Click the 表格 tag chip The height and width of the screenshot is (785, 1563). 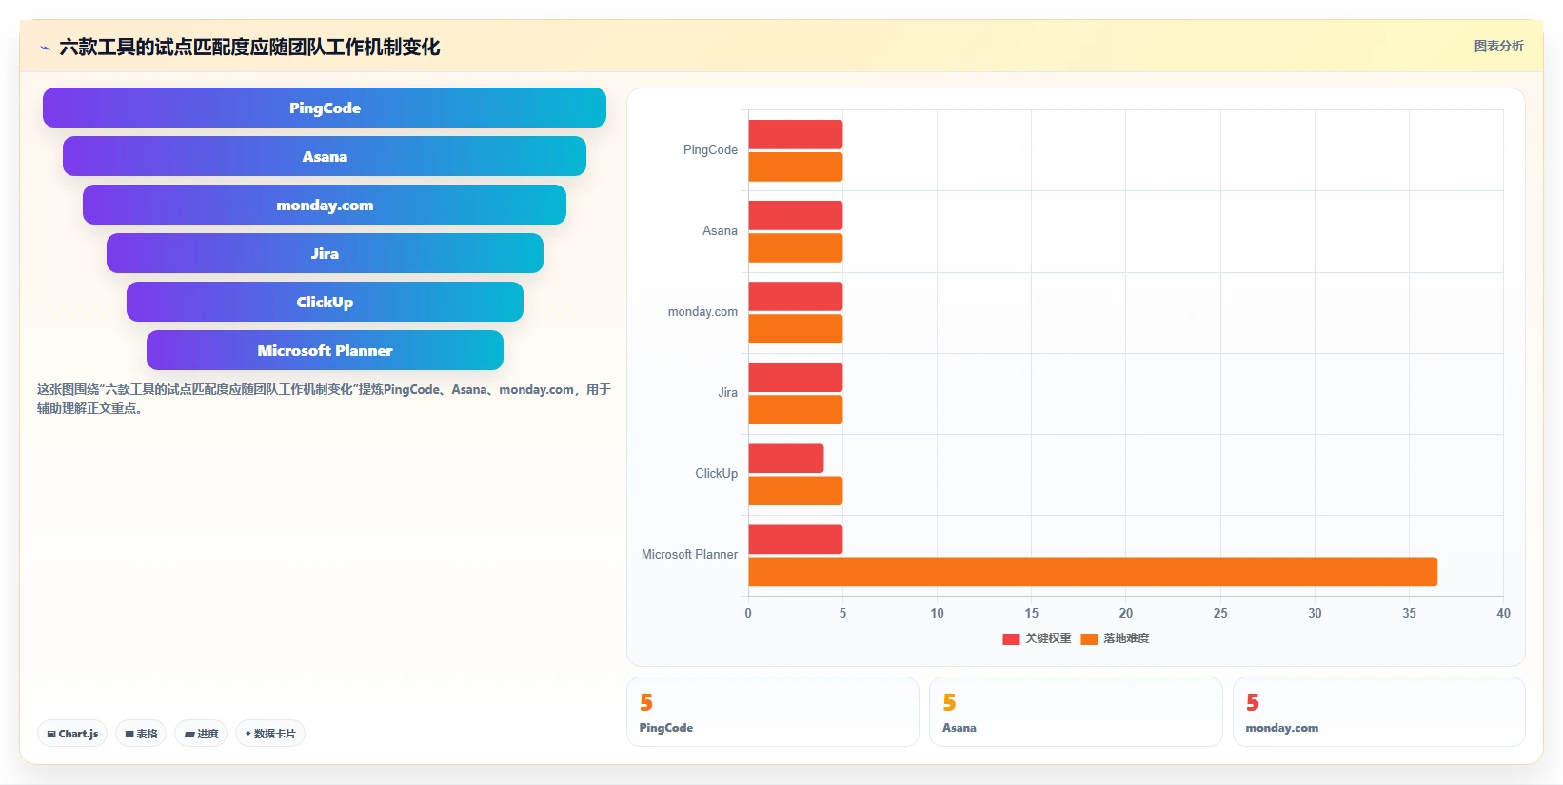point(141,734)
